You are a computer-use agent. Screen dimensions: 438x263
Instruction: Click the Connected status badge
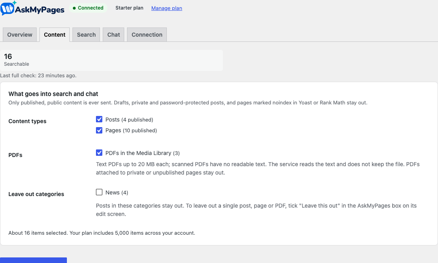point(88,8)
